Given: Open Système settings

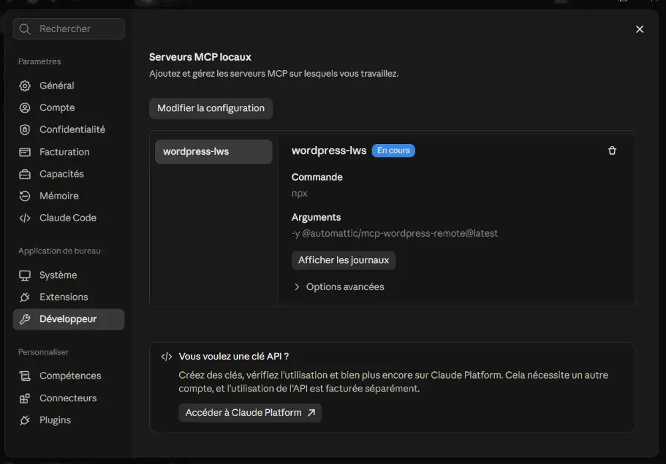Looking at the screenshot, I should click(x=69, y=275).
